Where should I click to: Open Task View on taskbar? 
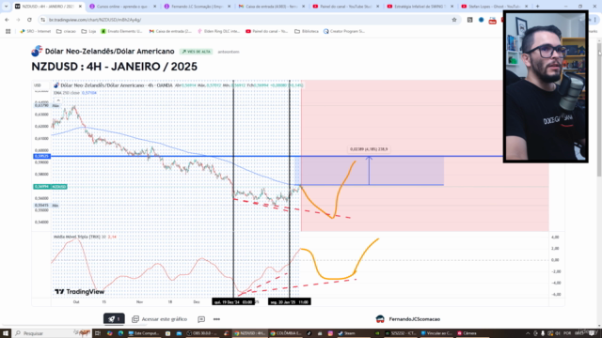[98, 333]
